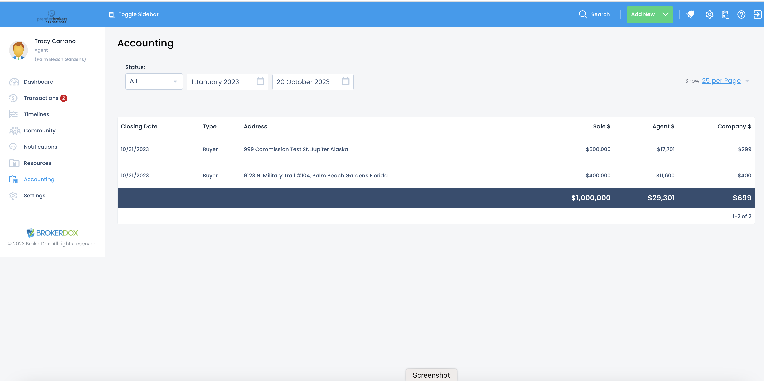Image resolution: width=764 pixels, height=381 pixels.
Task: Click the BrokerDox logo in the sidebar footer
Action: tap(52, 233)
